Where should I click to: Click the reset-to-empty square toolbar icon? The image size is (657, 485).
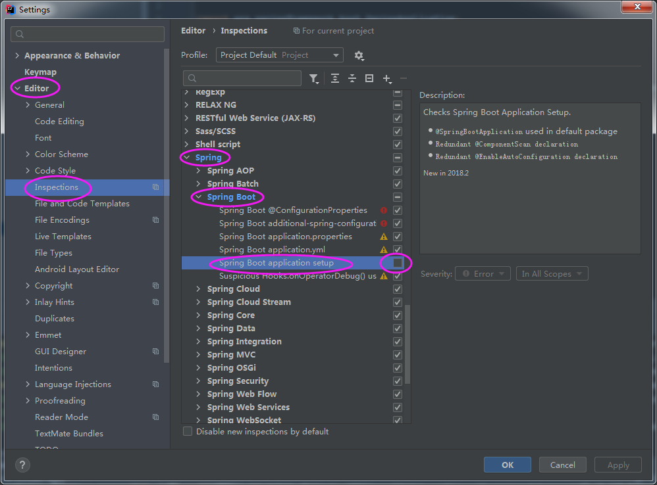369,78
